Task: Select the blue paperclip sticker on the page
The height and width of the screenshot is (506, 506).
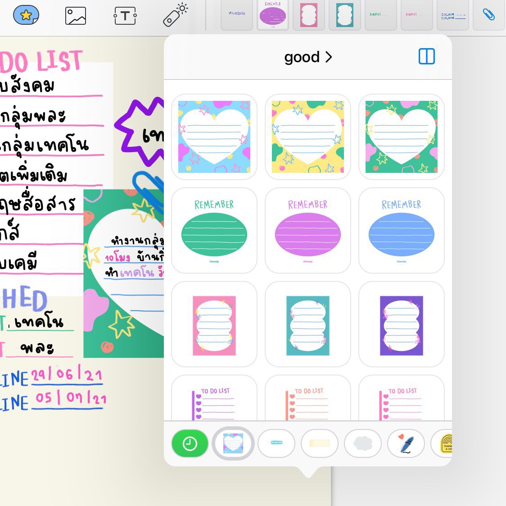Action: coord(149,192)
